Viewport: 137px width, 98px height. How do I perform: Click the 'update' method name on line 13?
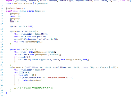13,31
